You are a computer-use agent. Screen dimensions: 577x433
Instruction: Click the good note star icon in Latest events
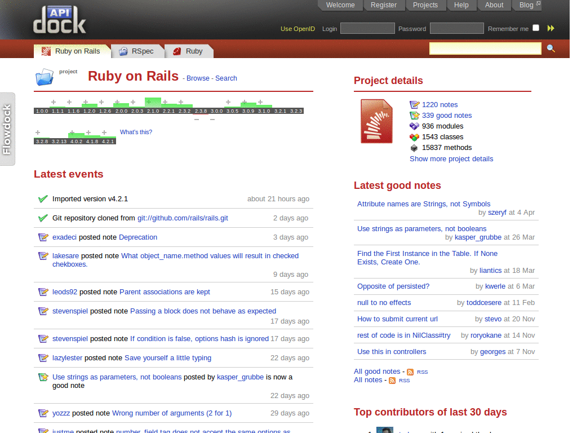[43, 377]
